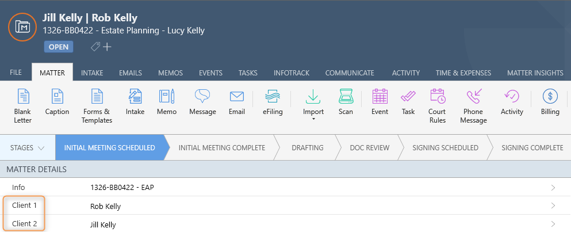Image resolution: width=571 pixels, height=232 pixels.
Task: Set stage to Signing Scheduled
Action: 446,148
